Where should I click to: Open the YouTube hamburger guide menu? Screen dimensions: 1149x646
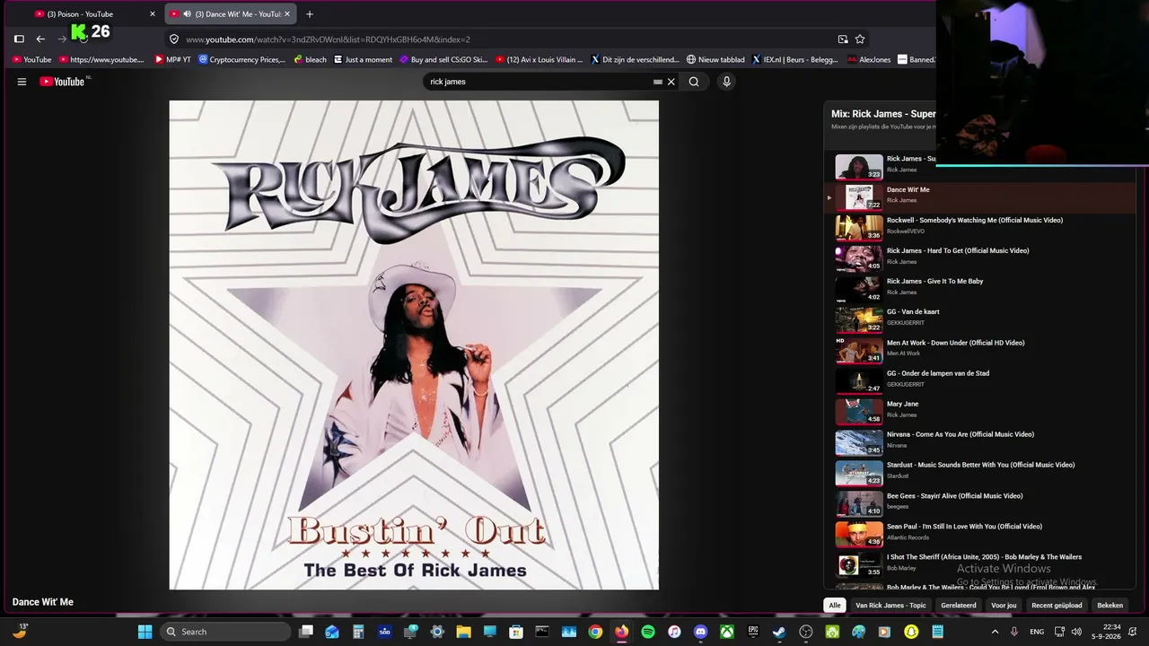tap(22, 82)
